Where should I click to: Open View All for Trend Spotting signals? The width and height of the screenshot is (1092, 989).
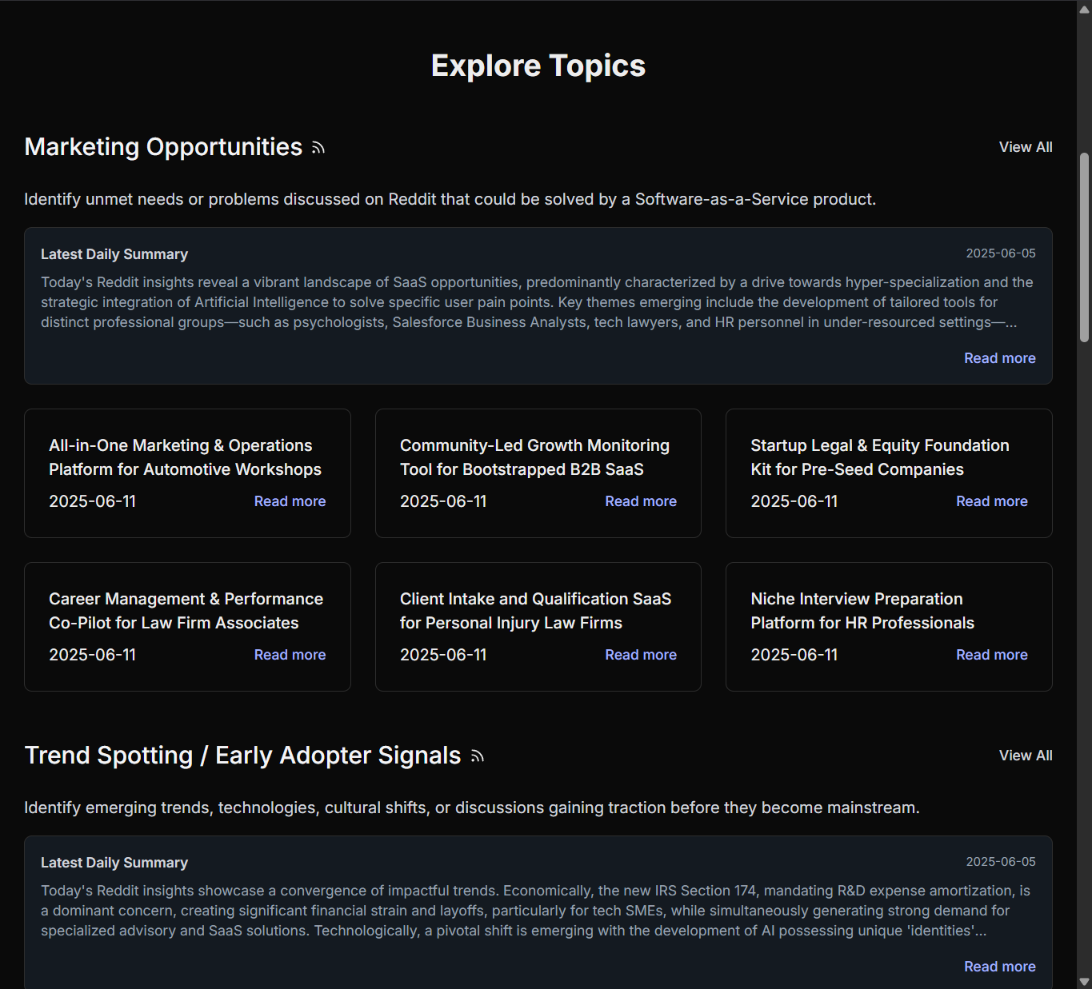pos(1025,756)
